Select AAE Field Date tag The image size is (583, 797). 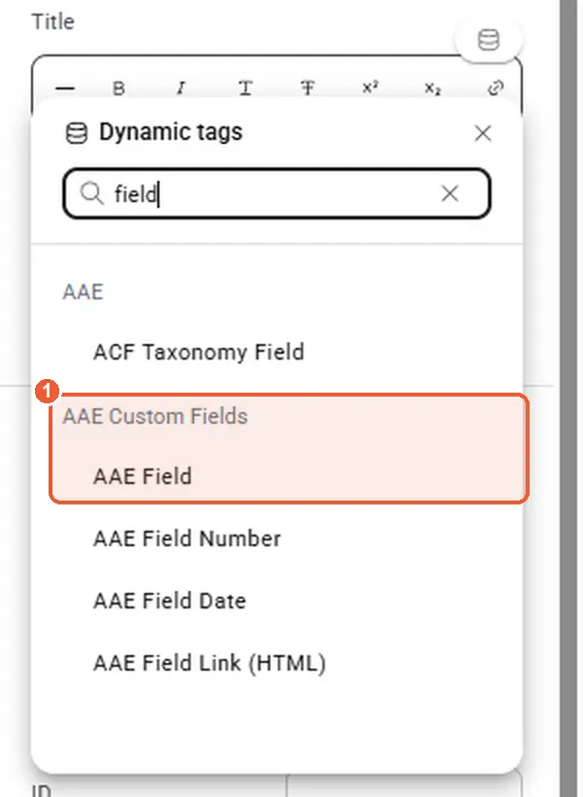(170, 601)
